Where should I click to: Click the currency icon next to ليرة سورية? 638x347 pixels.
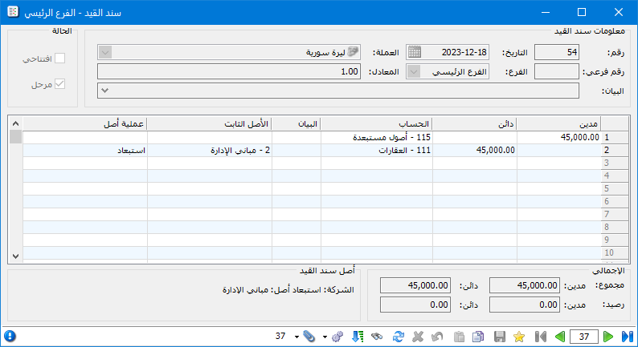tap(354, 52)
